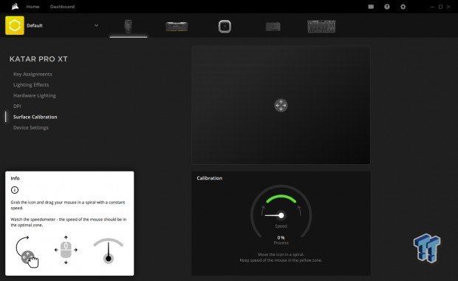Go to Key Assignments section
Viewport: 458px width, 281px height.
pyautogui.click(x=33, y=74)
